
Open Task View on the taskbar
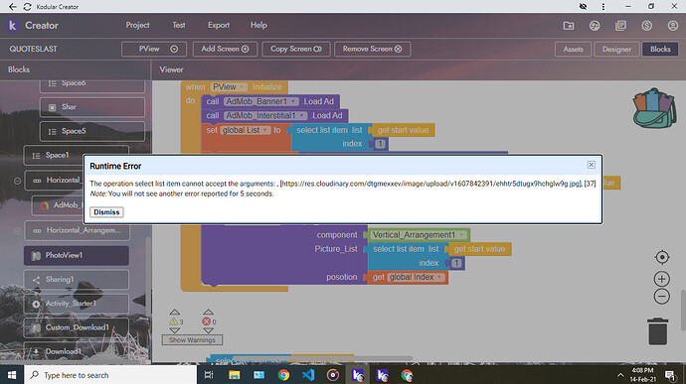(209, 375)
